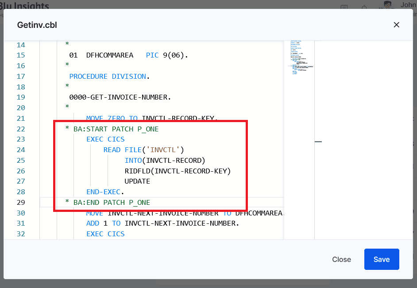Click the blue Save button
This screenshot has width=417, height=288.
coord(382,259)
